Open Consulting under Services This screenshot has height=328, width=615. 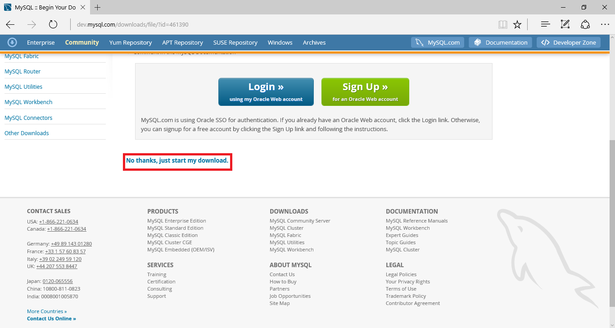click(x=159, y=289)
